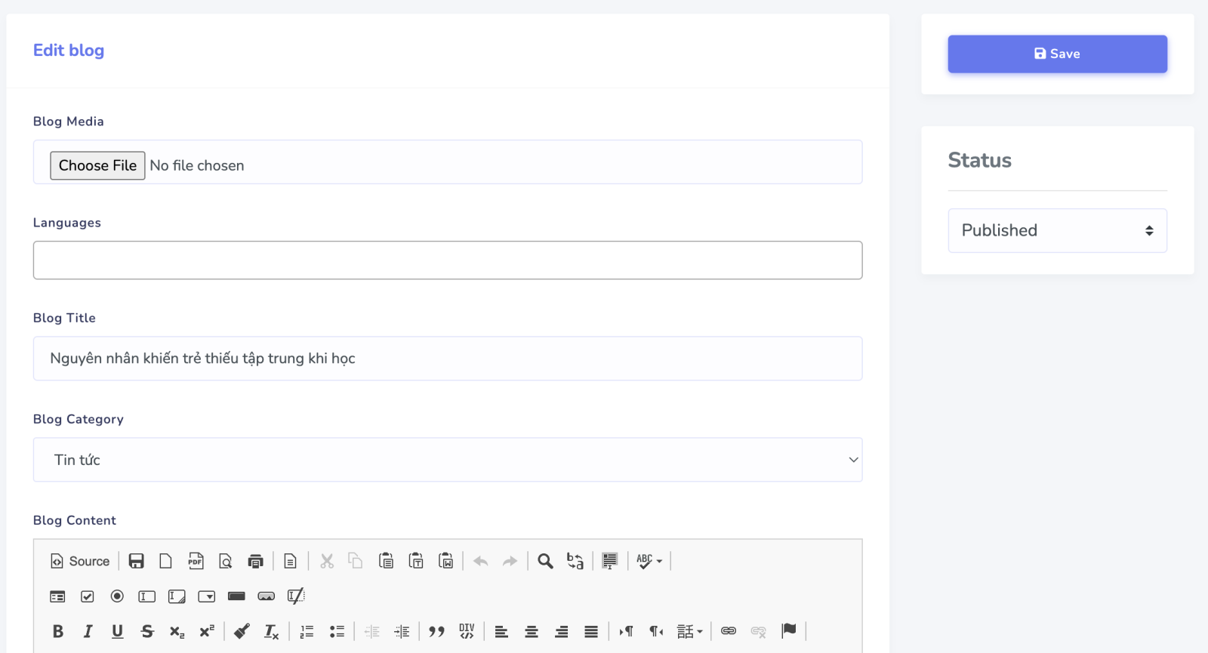Click the Copy Formatting paintbrush icon

pyautogui.click(x=242, y=631)
